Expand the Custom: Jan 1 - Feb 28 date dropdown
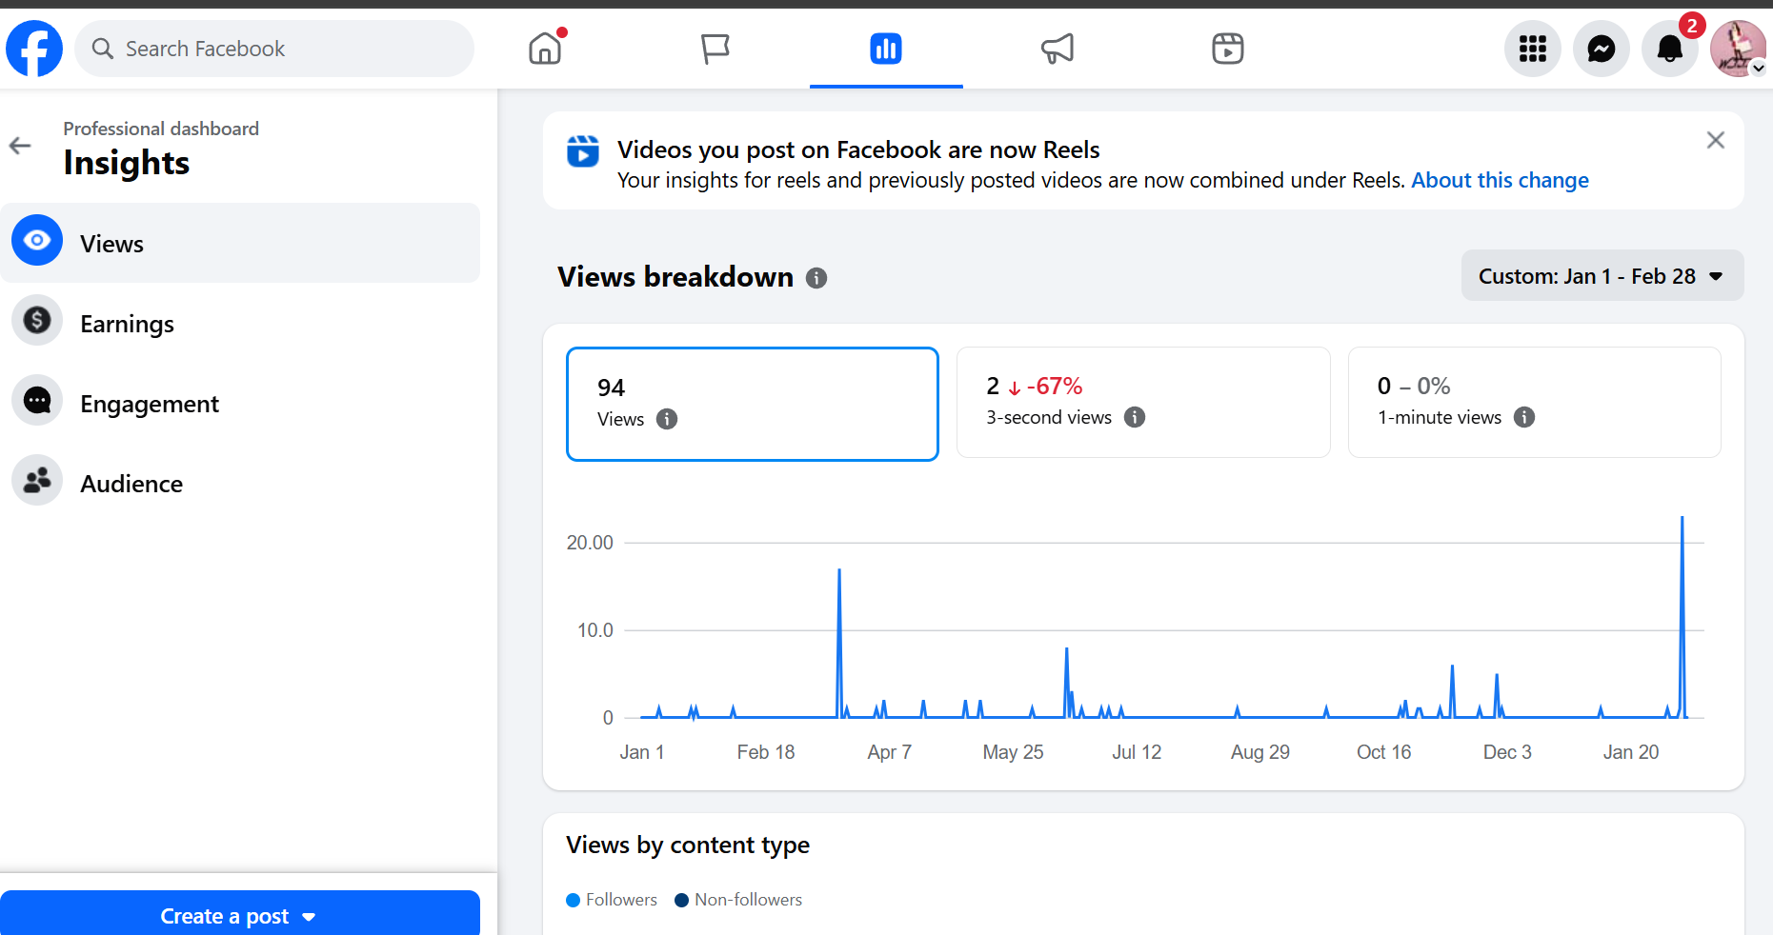Screen dimensions: 1773x935 tap(1602, 276)
